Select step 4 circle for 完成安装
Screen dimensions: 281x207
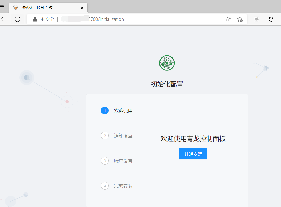105,186
